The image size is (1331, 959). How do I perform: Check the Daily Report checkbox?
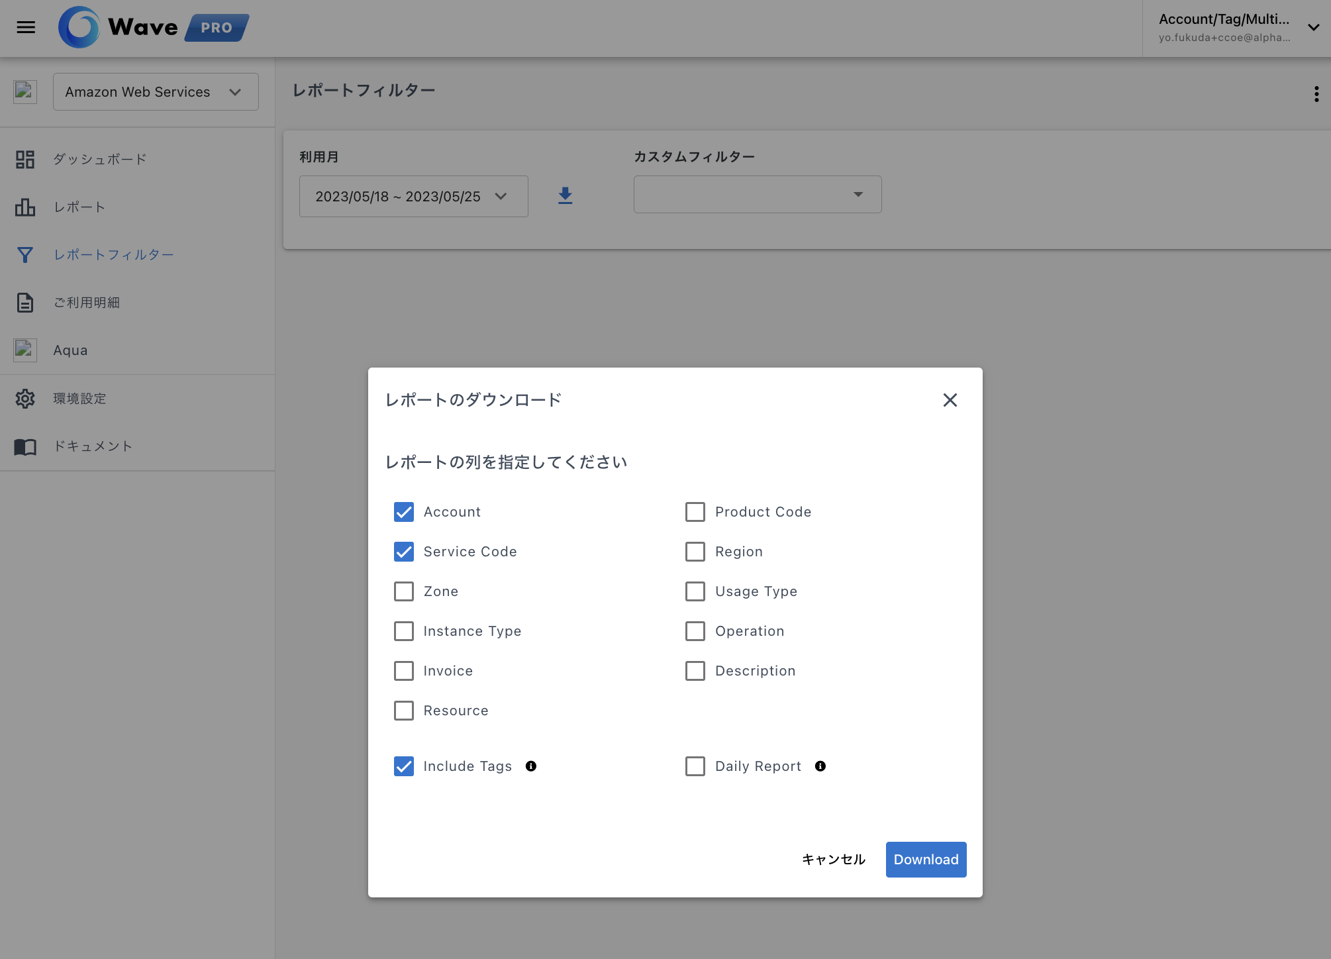pos(695,766)
